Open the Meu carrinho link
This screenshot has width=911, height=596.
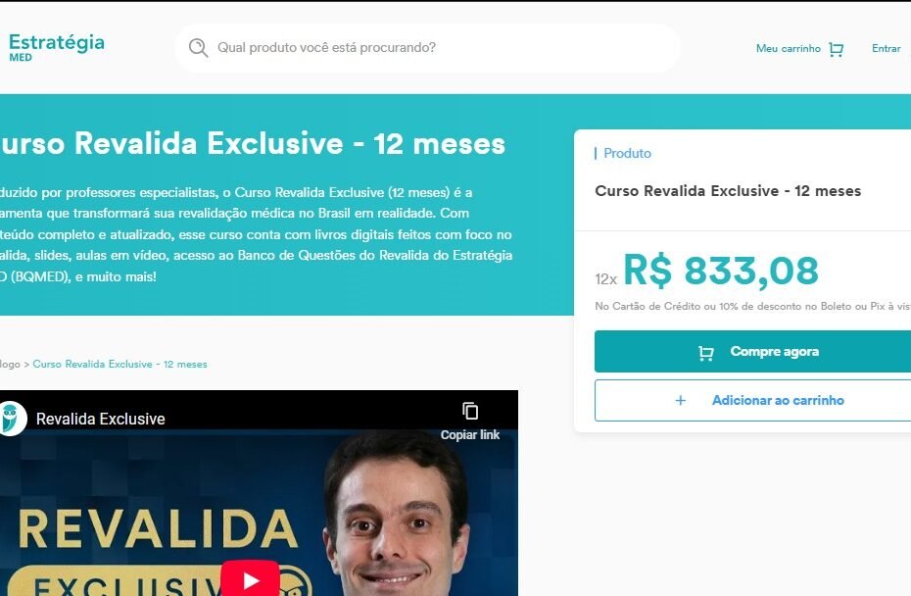point(788,48)
